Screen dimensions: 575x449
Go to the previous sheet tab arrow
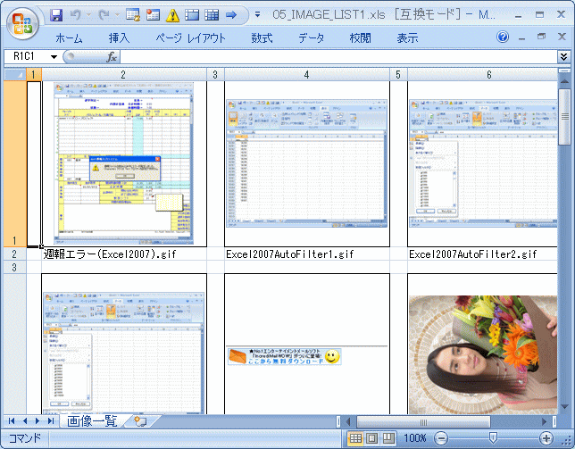pyautogui.click(x=25, y=421)
